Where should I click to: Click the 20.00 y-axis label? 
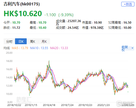(9, 53)
